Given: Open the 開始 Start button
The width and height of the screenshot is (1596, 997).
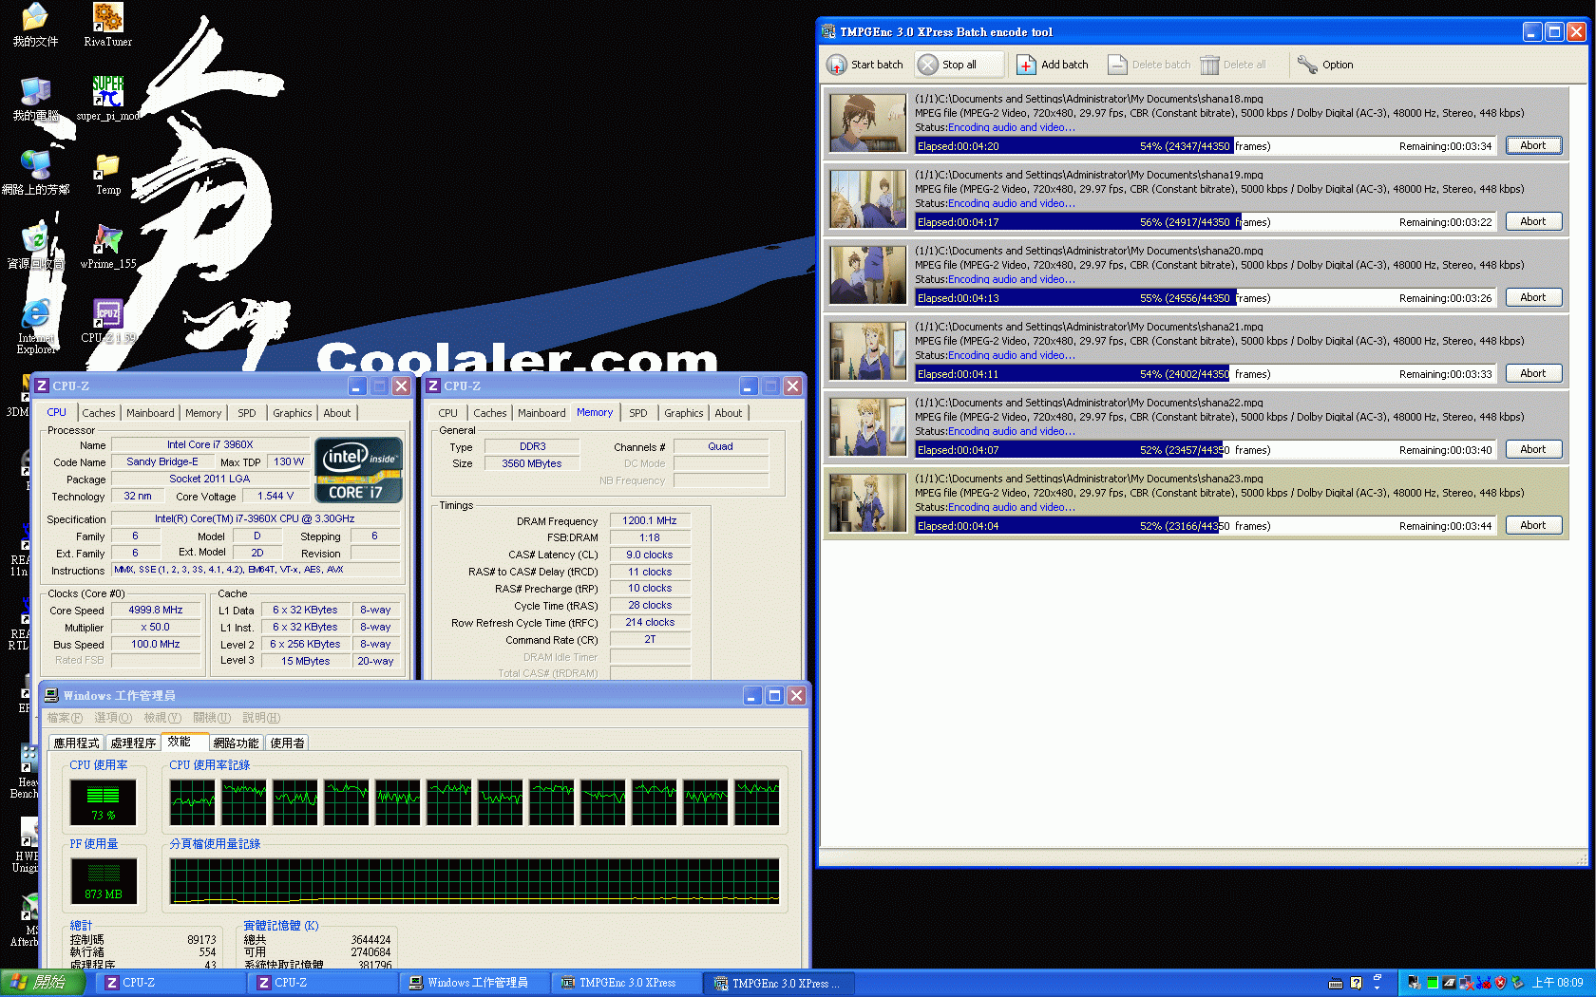Looking at the screenshot, I should (x=43, y=983).
